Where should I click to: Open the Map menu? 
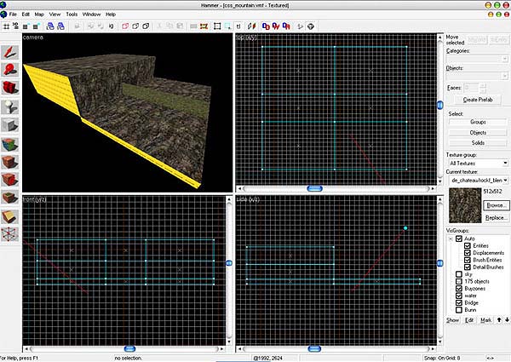[39, 14]
